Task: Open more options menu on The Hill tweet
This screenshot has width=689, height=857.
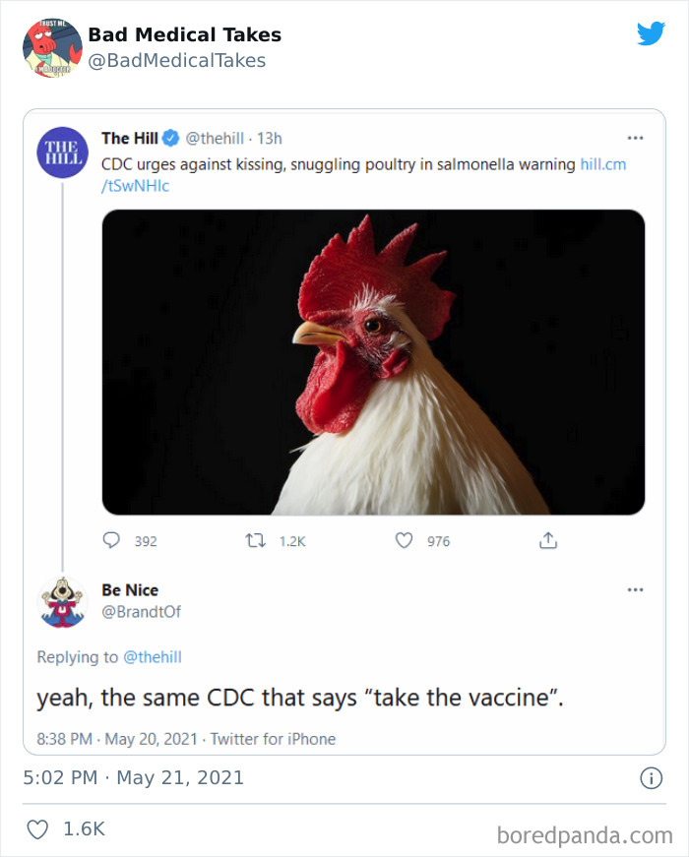Action: pos(634,138)
